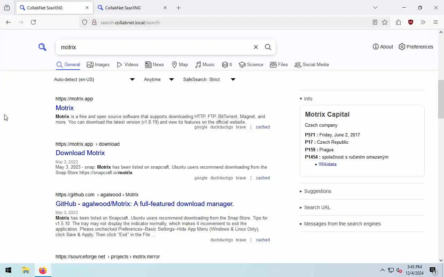
Task: Click the muted volume tray icon
Action: 399,270
